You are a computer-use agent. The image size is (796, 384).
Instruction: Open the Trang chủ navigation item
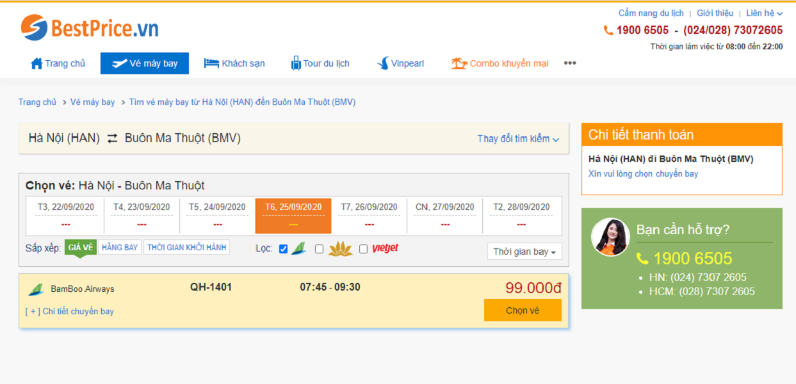click(x=58, y=63)
